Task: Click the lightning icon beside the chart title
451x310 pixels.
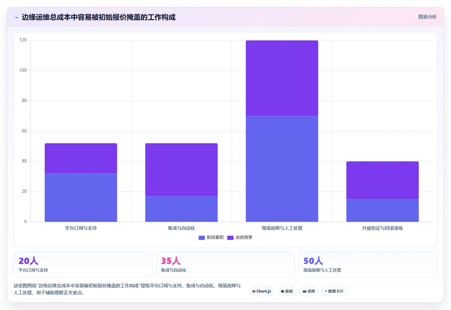Action: 16,17
